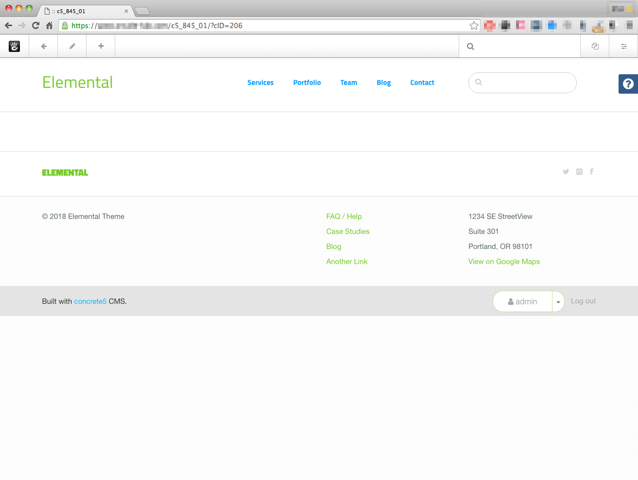Image resolution: width=638 pixels, height=480 pixels.
Task: Open the Services menu item
Action: pos(260,83)
